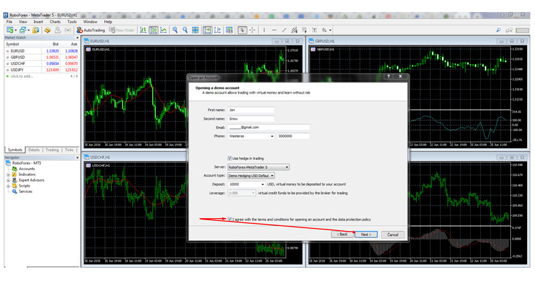This screenshot has height=281, width=535.
Task: Tile chart windows using grid icon
Action: point(195,30)
